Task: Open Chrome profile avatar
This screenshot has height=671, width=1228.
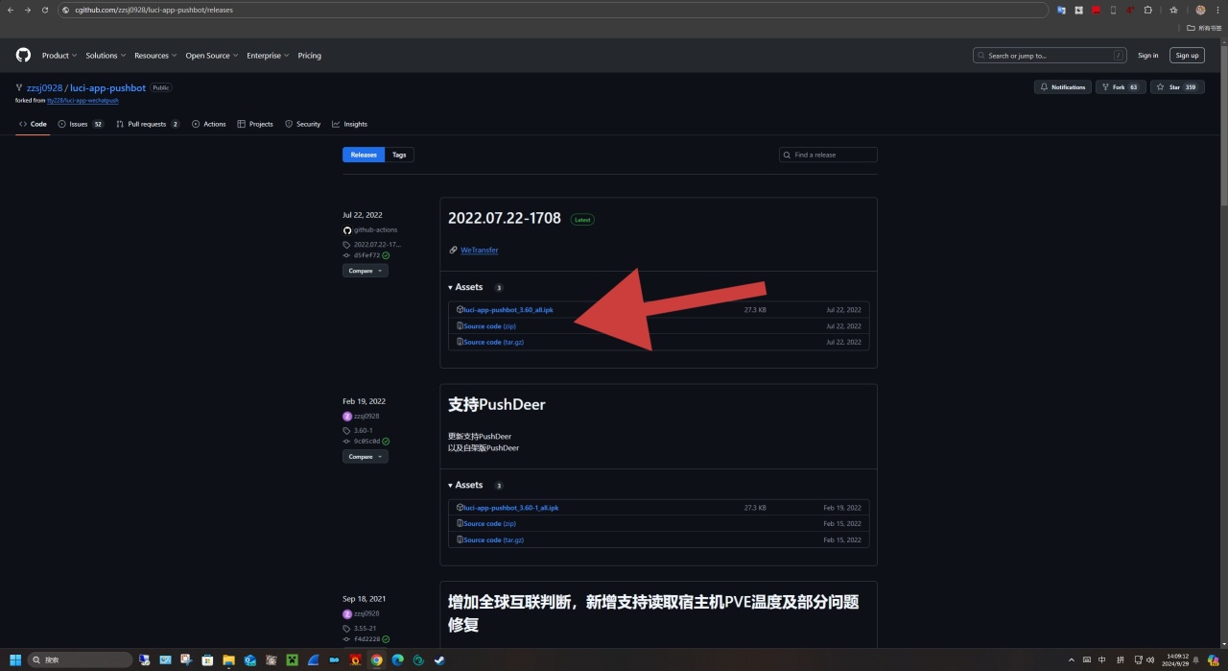Action: pyautogui.click(x=1200, y=10)
